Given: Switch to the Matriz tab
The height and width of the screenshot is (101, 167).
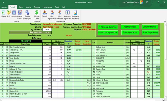Looking at the screenshot, I should pos(21,7).
